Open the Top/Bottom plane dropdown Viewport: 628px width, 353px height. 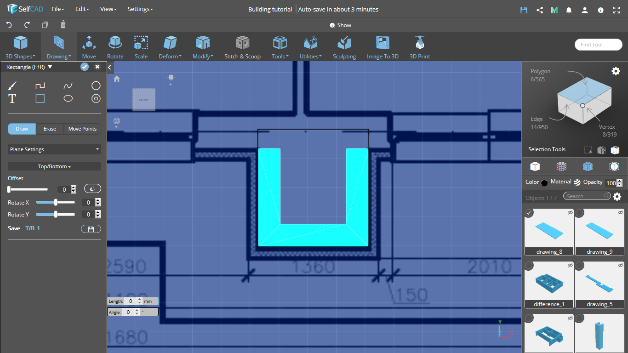click(54, 166)
